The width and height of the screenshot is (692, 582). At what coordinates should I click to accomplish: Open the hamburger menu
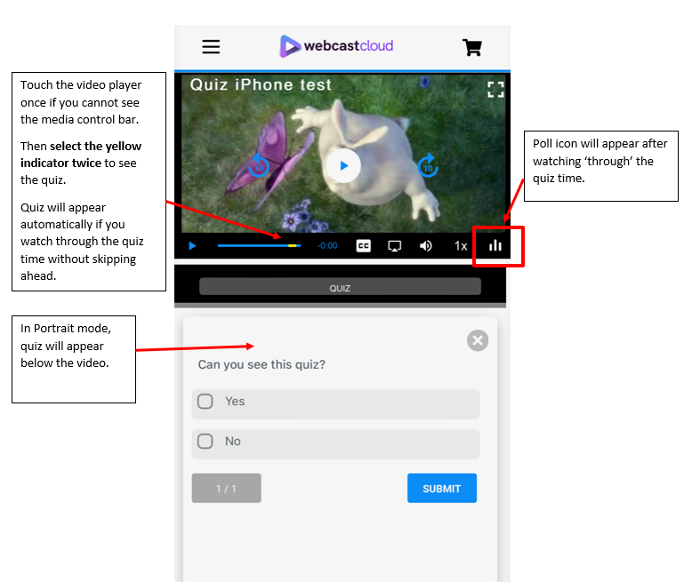[x=211, y=46]
